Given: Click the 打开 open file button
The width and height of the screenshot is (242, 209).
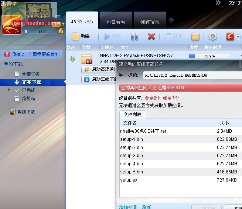Looking at the screenshot, I should [x=174, y=36].
